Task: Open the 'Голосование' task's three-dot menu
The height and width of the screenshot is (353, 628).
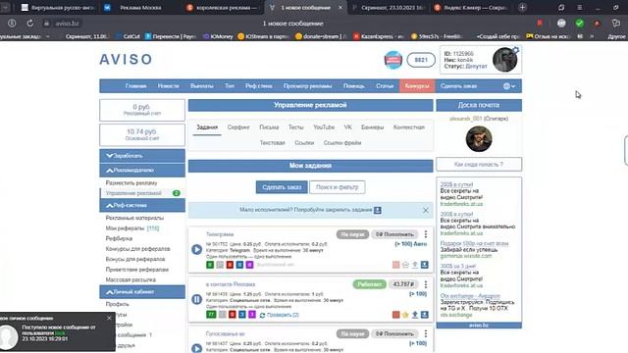Action: (x=425, y=333)
